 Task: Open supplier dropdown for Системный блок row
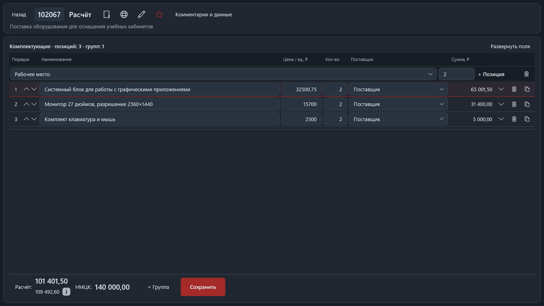(398, 89)
